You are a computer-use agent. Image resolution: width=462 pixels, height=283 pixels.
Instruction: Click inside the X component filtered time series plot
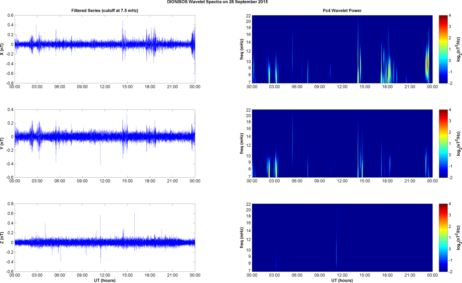pyautogui.click(x=105, y=49)
